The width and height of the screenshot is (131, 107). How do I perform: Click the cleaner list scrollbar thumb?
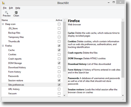[x=64, y=46]
